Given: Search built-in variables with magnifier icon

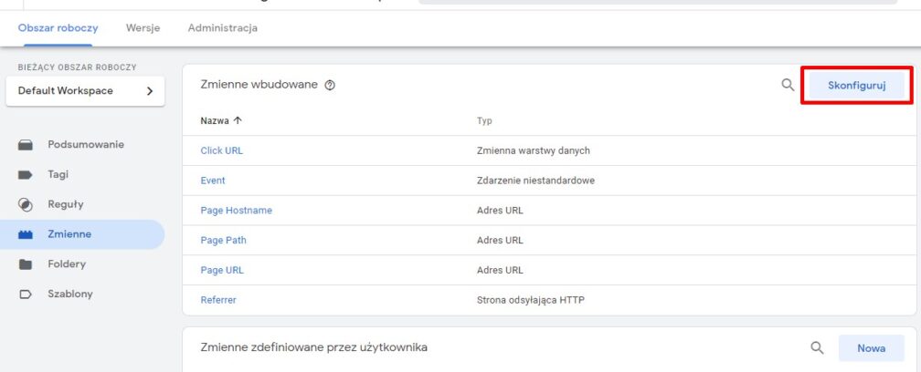Looking at the screenshot, I should [x=788, y=85].
